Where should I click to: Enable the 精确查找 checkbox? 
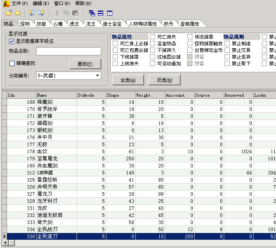[x=12, y=63]
